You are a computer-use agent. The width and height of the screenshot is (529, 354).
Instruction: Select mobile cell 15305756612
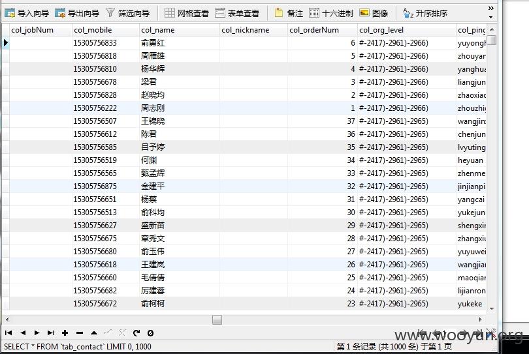[x=106, y=134]
